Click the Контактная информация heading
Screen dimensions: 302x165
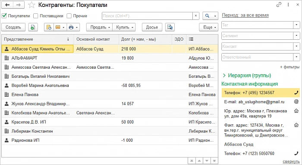(250, 84)
